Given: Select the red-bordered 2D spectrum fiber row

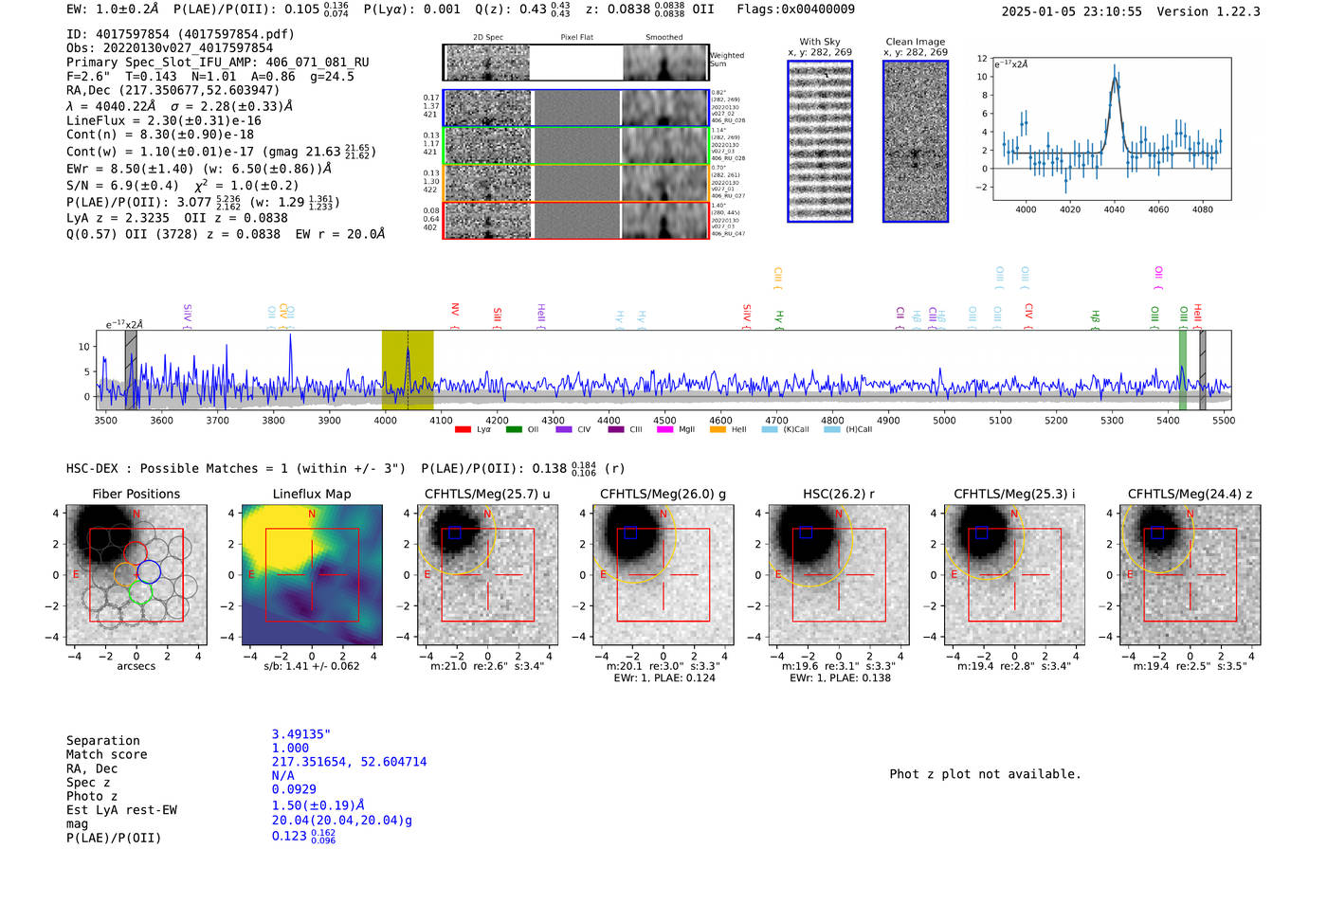Looking at the screenshot, I should pyautogui.click(x=575, y=220).
